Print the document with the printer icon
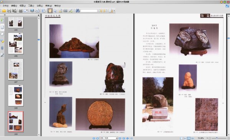 21,11
